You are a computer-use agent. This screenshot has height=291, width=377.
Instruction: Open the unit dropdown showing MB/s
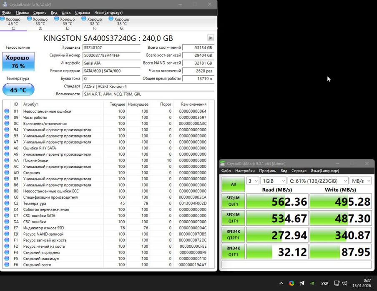pos(361,181)
